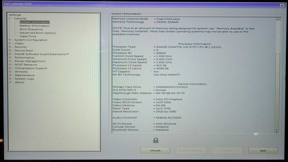Click the padlock icon above Unlock

(x=156, y=140)
